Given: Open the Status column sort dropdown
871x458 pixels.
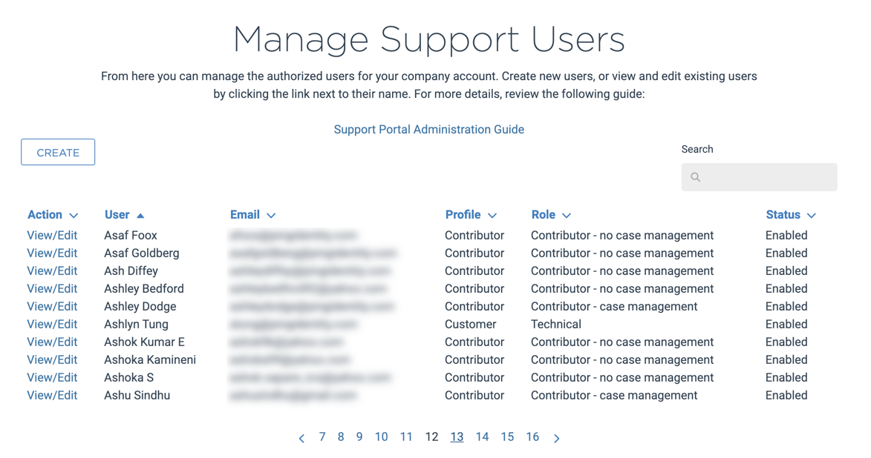Looking at the screenshot, I should pyautogui.click(x=811, y=215).
